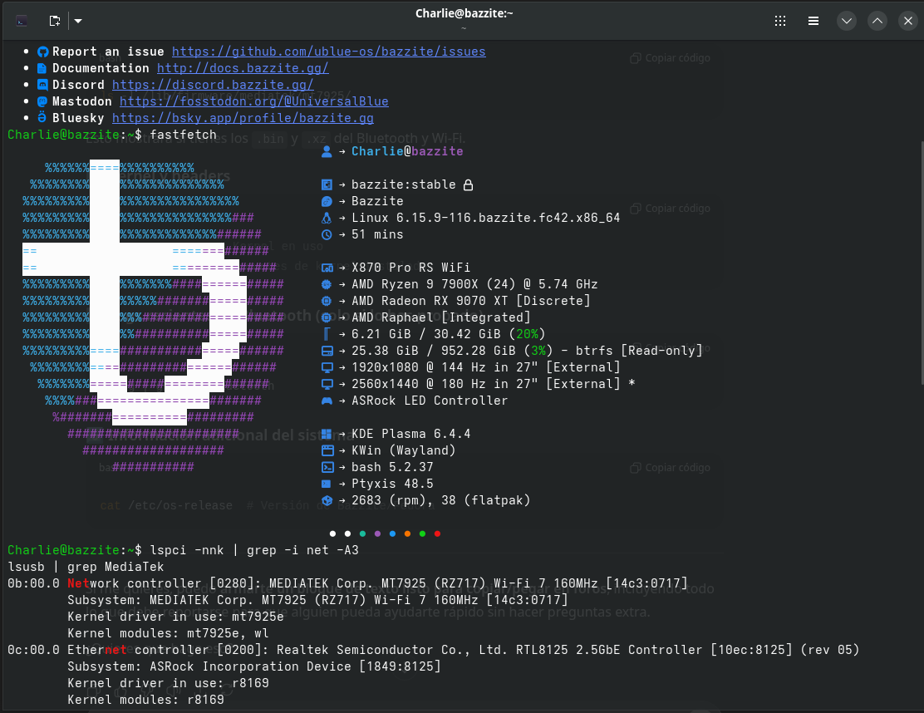924x713 pixels.
Task: Click the monitor icon beside 1920x1080
Action: [x=327, y=367]
